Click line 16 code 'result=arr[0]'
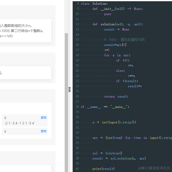Image resolution: width=172 pixels, height=172 pixels. tap(115, 45)
